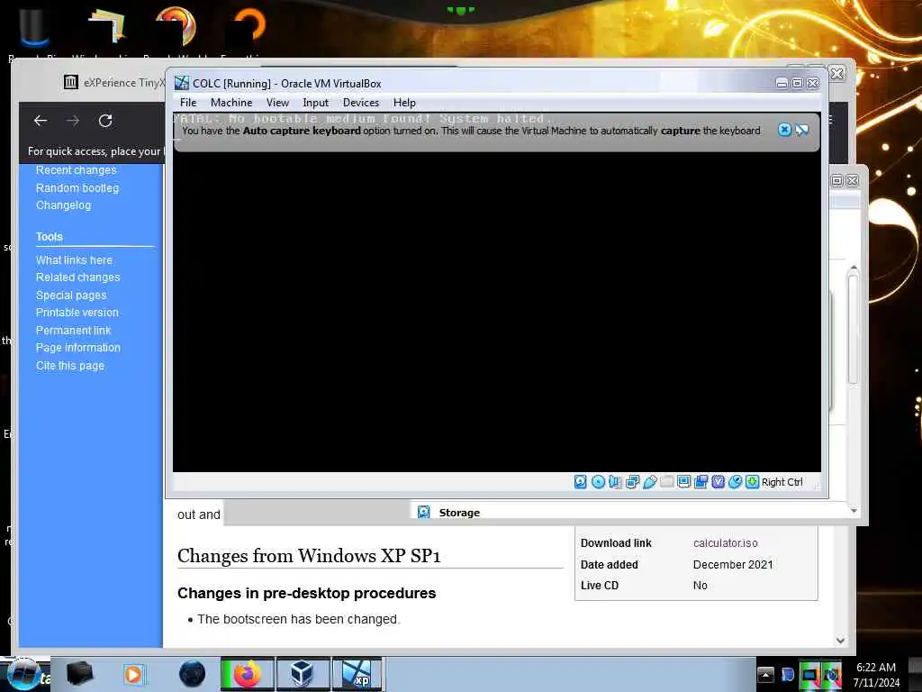Open Random bootleg link

(77, 187)
